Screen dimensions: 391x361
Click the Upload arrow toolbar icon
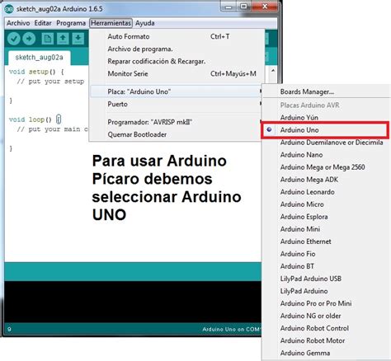[x=29, y=39]
